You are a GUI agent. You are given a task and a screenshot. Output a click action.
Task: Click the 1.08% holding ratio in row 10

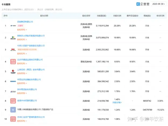[x=117, y=119]
